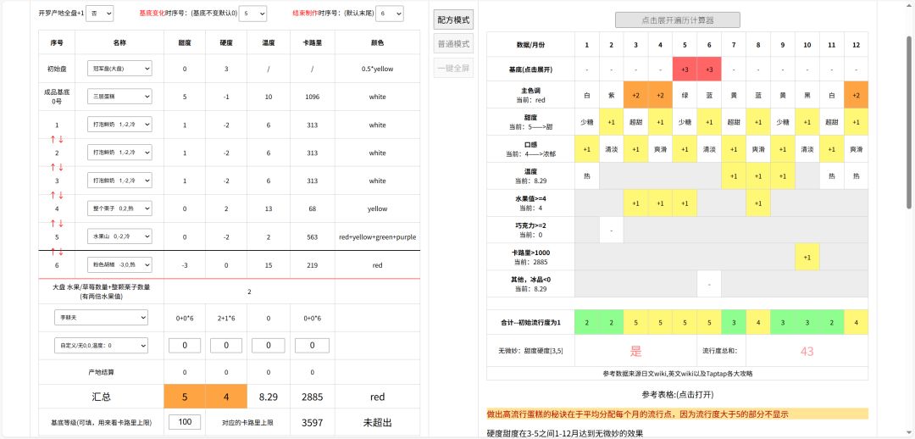The width and height of the screenshot is (915, 439).
Task: Expand the 冠军盘(大盘) plate selector
Action: click(119, 68)
